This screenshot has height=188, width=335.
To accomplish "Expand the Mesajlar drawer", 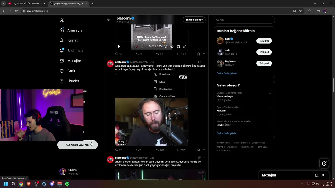I will click(323, 175).
